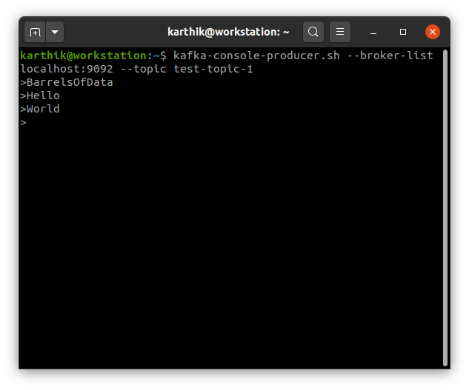Open a new terminal tab

(35, 32)
